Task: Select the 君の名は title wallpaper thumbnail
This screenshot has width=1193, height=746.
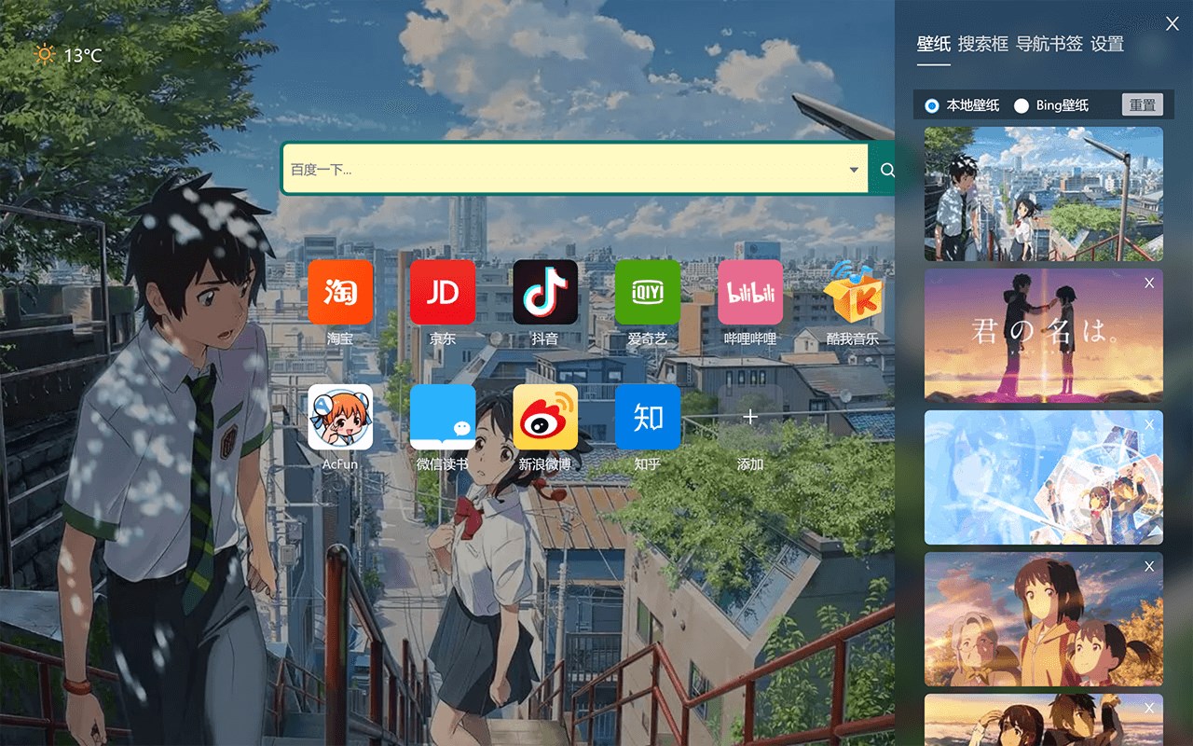Action: pyautogui.click(x=1044, y=336)
